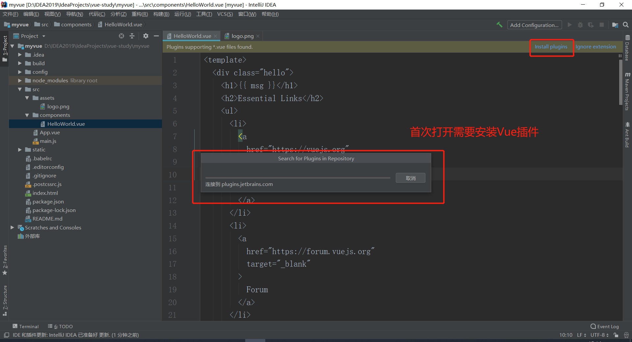Click the Build project hammer icon
632x342 pixels.
click(x=499, y=25)
